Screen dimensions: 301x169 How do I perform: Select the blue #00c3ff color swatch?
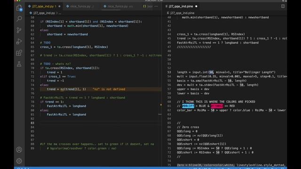[x=188, y=106]
